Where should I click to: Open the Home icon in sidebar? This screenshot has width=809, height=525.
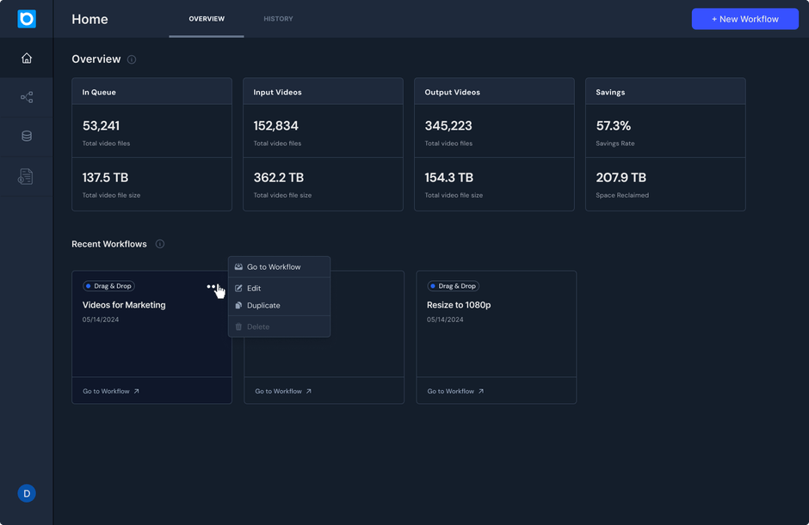27,58
